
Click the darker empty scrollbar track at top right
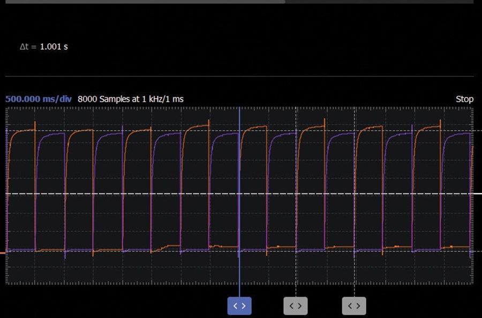click(x=379, y=2)
